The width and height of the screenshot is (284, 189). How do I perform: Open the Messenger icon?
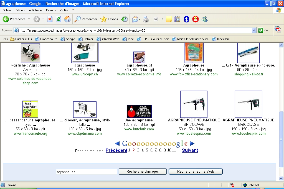point(204,19)
